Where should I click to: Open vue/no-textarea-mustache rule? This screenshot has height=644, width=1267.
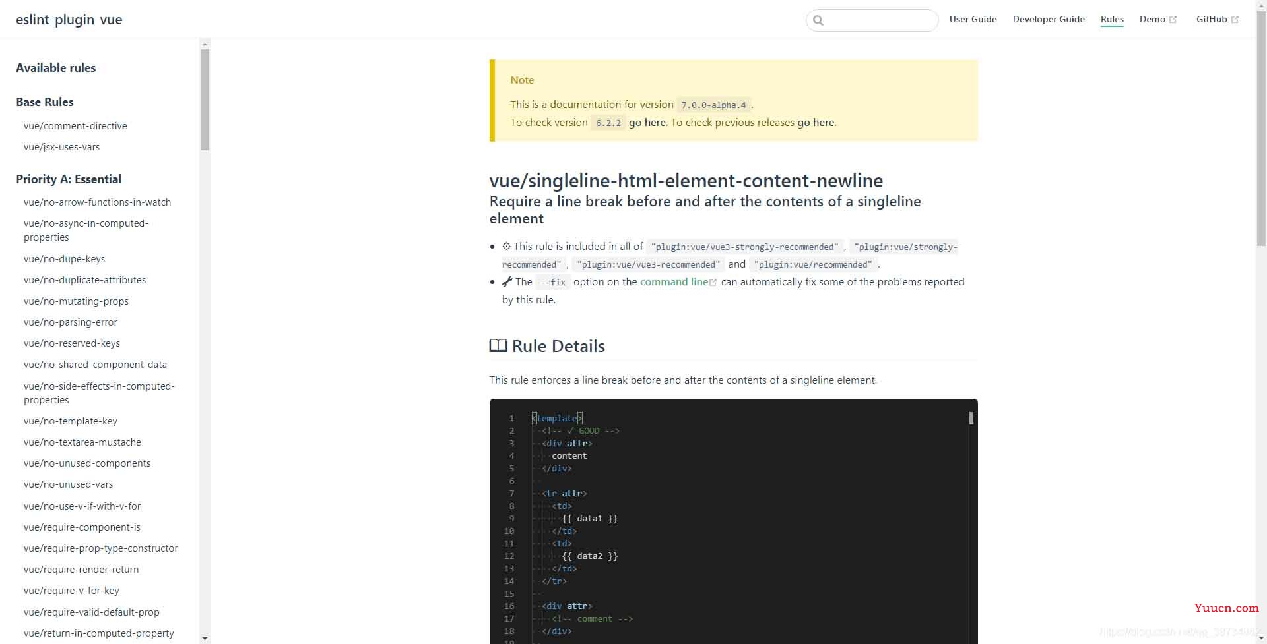[82, 442]
